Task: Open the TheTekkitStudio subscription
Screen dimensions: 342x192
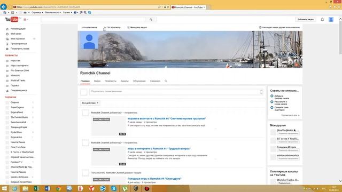Action: 19,117
